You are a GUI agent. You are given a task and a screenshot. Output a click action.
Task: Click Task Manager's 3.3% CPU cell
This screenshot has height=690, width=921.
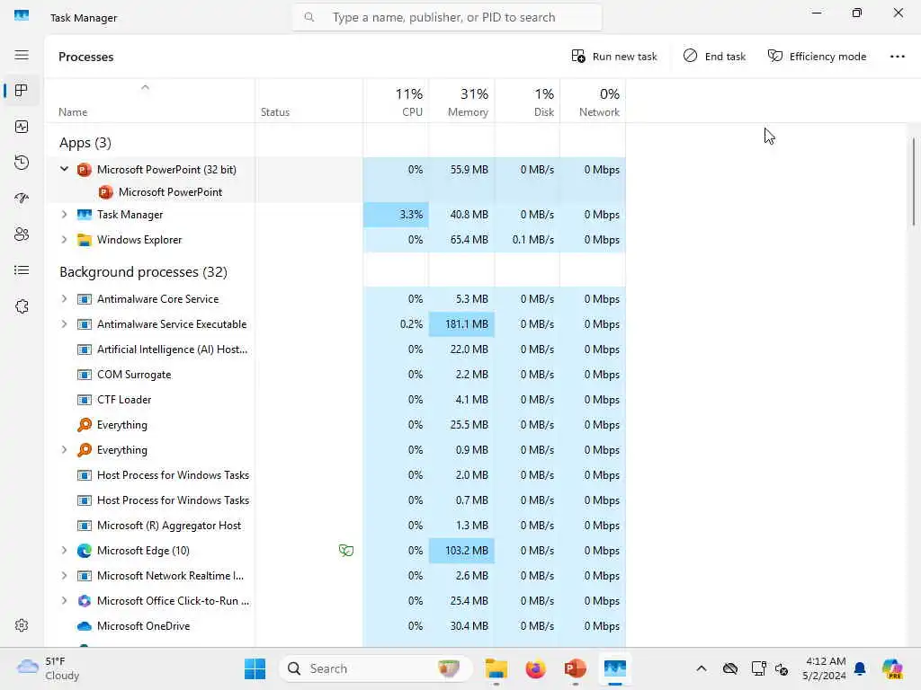click(396, 215)
